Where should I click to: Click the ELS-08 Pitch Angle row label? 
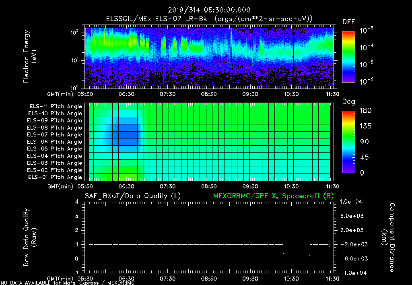(x=55, y=128)
